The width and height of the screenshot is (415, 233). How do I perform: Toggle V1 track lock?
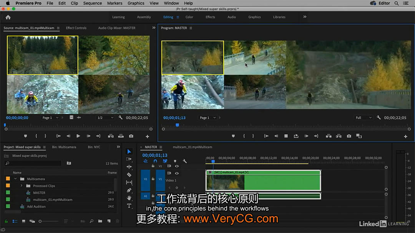(x=153, y=179)
